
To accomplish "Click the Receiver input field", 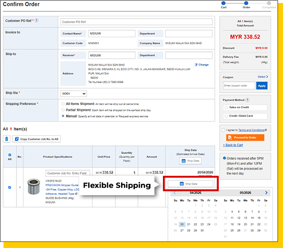I will [x=112, y=55].
